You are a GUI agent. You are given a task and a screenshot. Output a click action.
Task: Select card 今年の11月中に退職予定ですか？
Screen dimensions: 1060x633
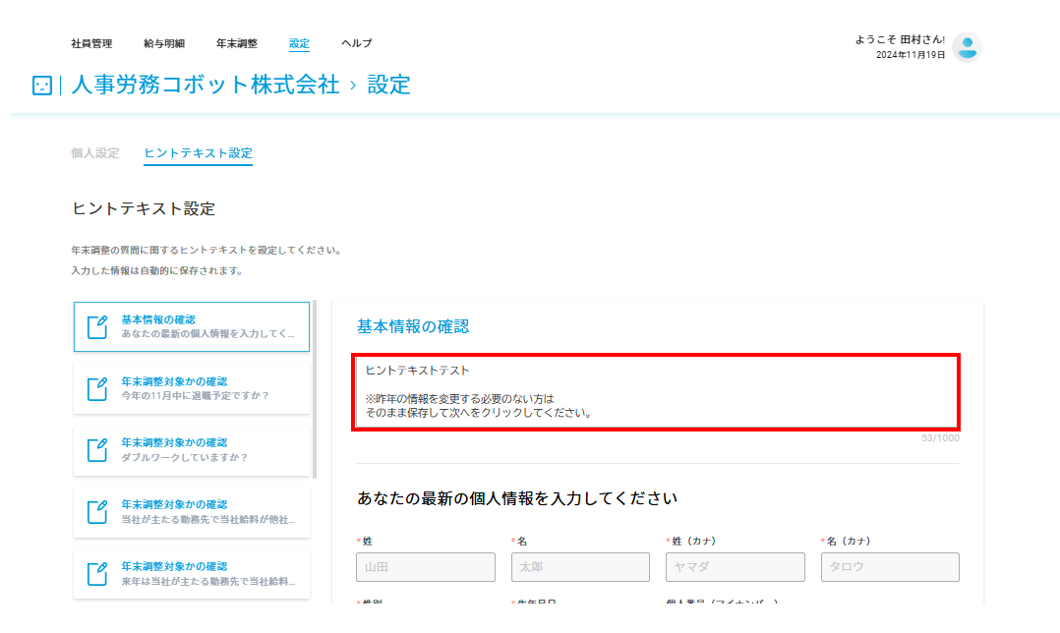(192, 389)
